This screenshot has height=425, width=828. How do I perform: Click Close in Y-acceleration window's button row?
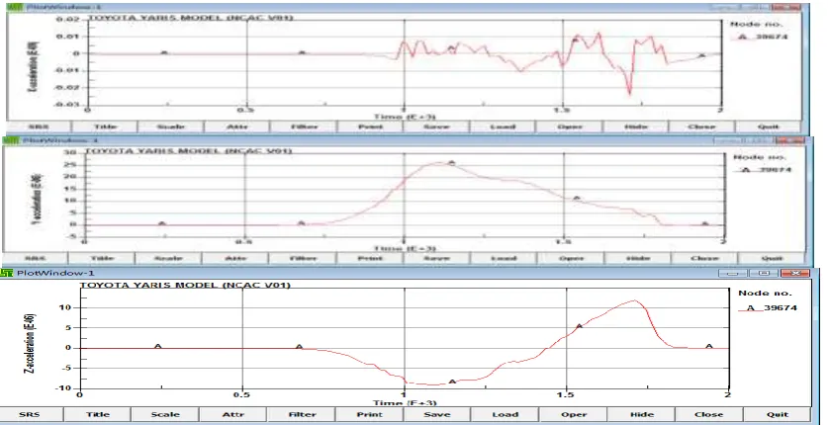704,258
